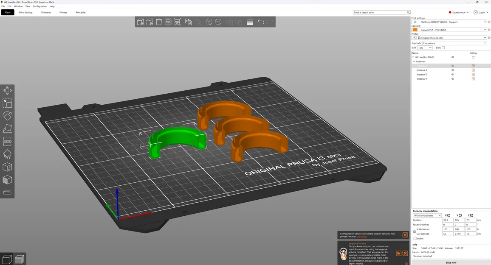Viewport: 491px width, 265px height.
Task: Open Filament settings gear icon
Action: pyautogui.click(x=489, y=30)
